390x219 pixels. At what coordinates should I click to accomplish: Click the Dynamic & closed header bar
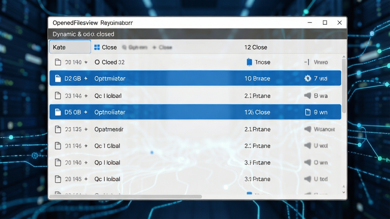pos(198,34)
